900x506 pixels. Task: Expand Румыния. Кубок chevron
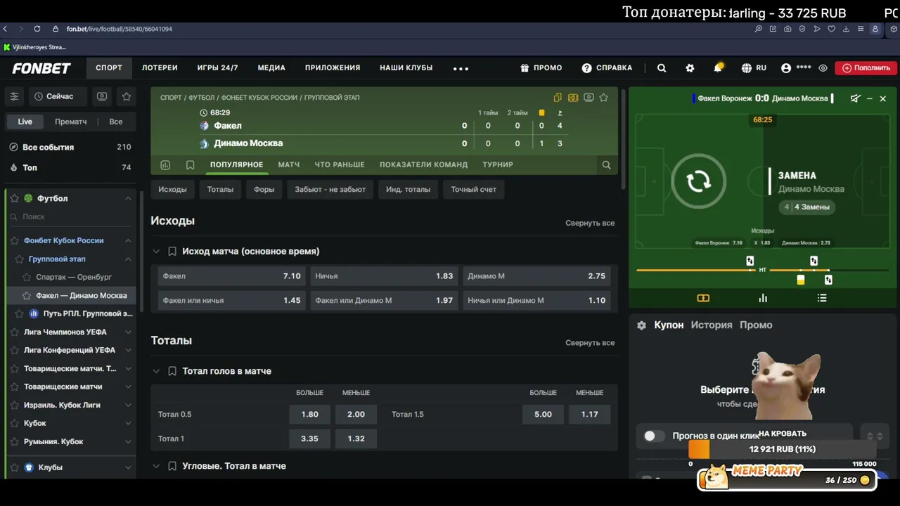[x=128, y=441]
